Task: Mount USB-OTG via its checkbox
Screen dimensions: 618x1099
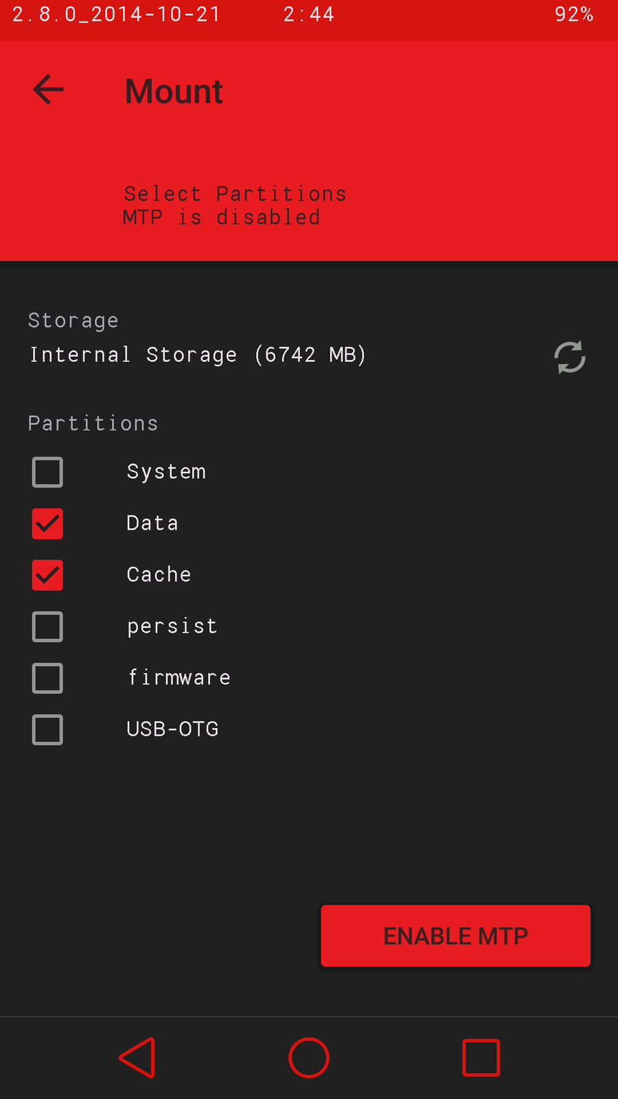Action: 47,730
